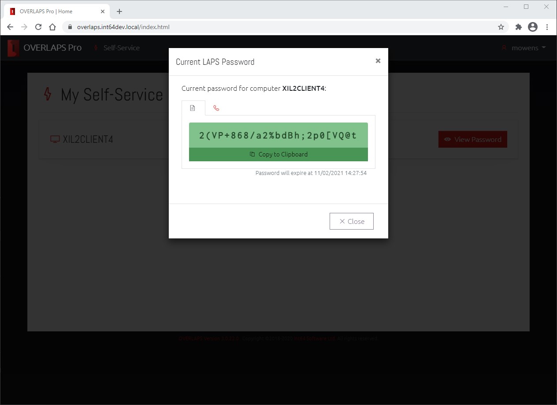The height and width of the screenshot is (405, 557).
Task: Go forward in browser history
Action: point(24,27)
